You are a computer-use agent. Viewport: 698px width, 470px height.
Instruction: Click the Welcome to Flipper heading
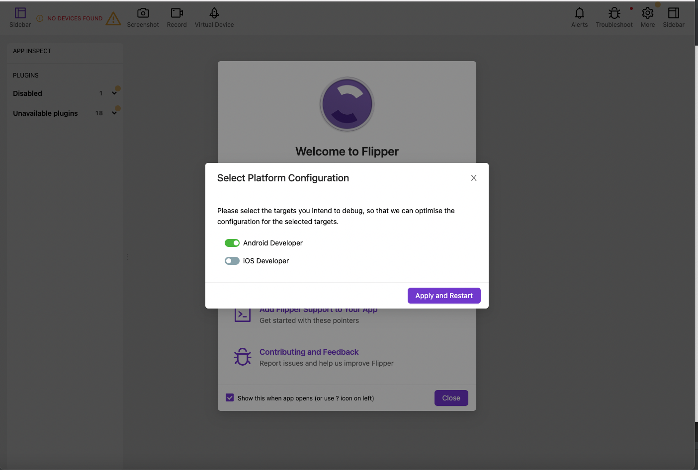(347, 152)
